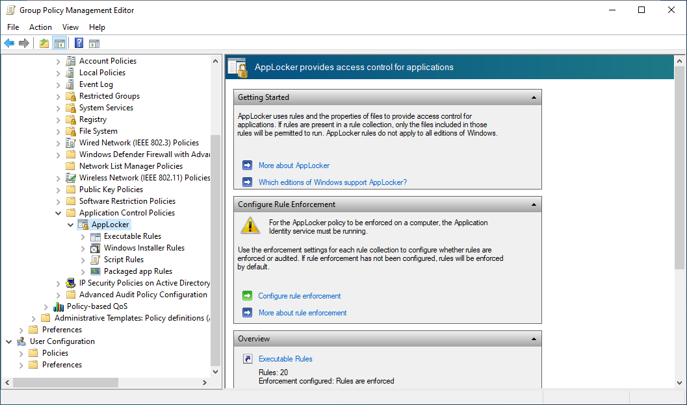Screen dimensions: 687x405
Task: Click the Executable Rules overview link
Action: [285, 359]
